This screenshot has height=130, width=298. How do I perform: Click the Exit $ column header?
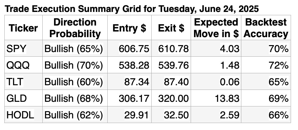click(x=171, y=28)
